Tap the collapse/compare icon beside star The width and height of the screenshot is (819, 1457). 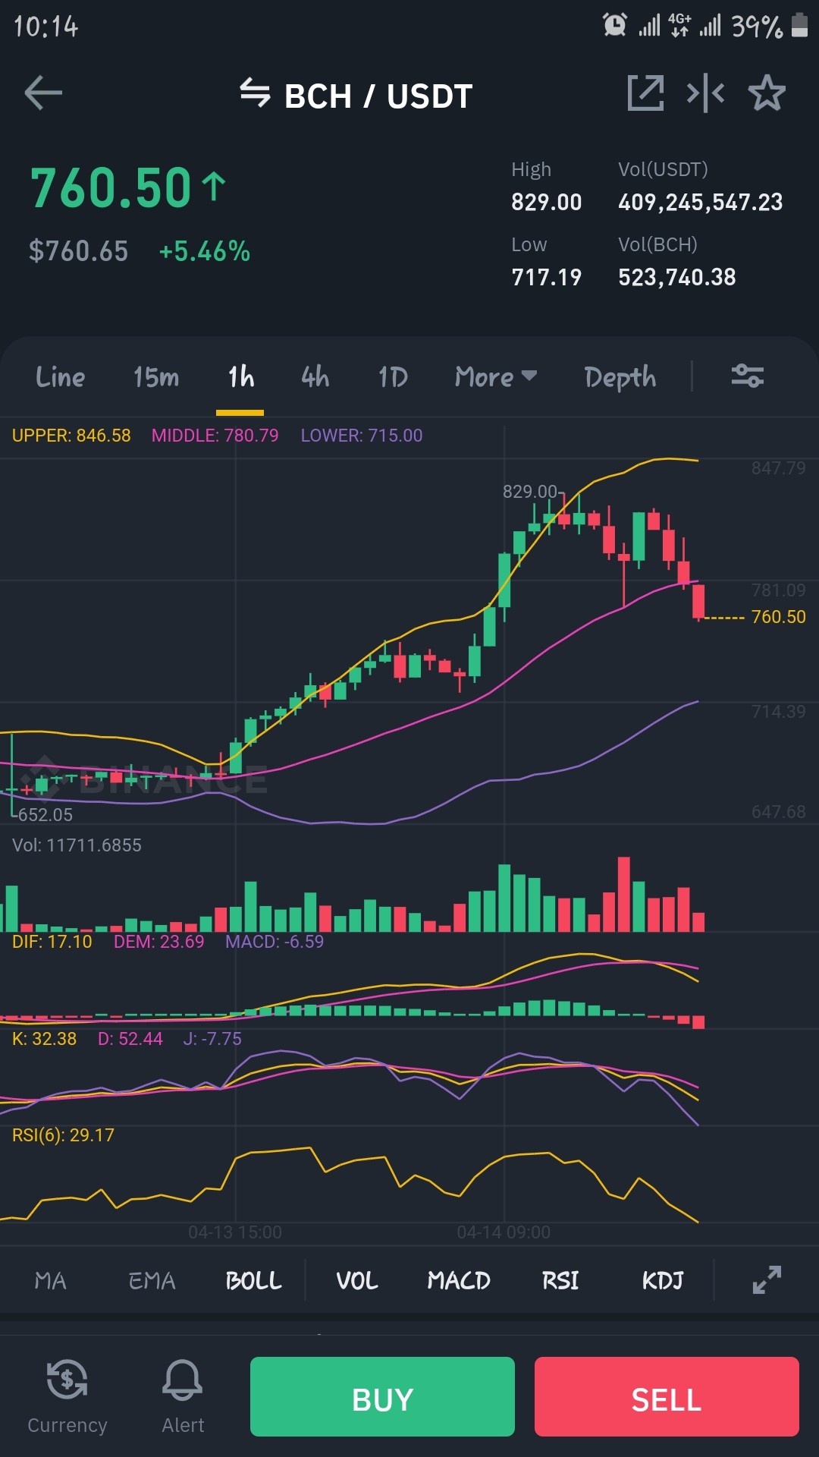click(705, 93)
